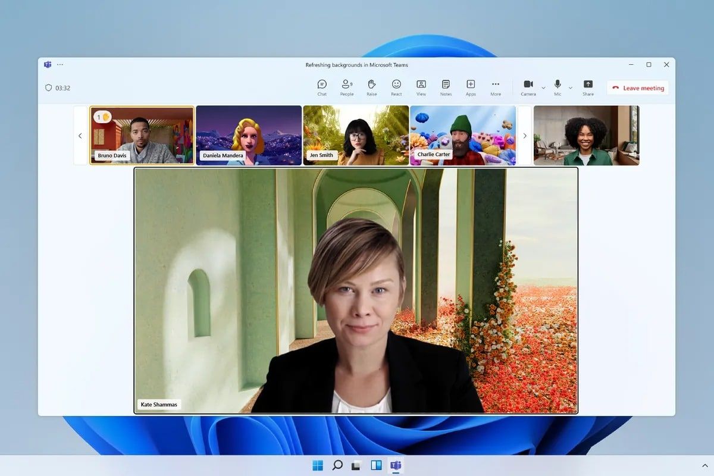Open the title bar ellipsis menu
The width and height of the screenshot is (714, 476).
(x=60, y=64)
